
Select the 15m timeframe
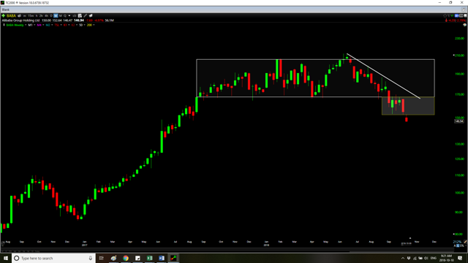pos(31,15)
